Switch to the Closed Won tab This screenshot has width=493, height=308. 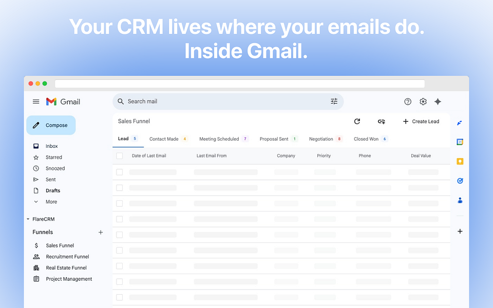pos(371,139)
